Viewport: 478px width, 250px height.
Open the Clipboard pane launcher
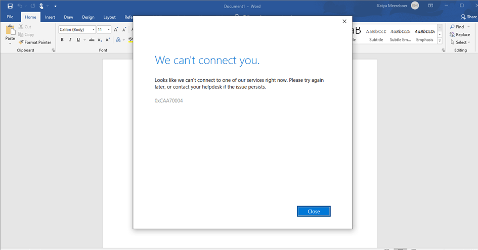(53, 50)
